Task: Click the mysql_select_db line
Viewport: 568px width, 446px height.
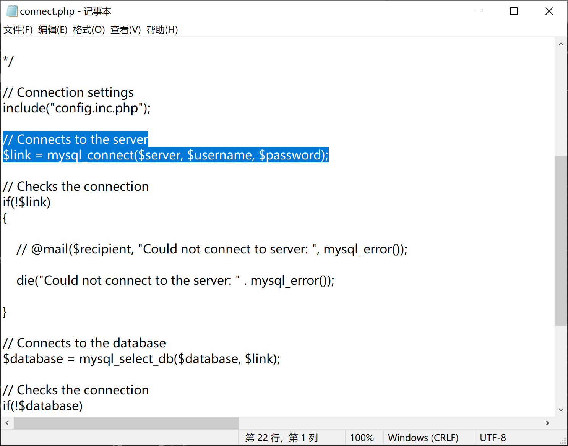Action: coord(141,359)
